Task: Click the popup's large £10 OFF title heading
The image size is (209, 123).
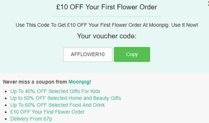Action: click(x=107, y=7)
